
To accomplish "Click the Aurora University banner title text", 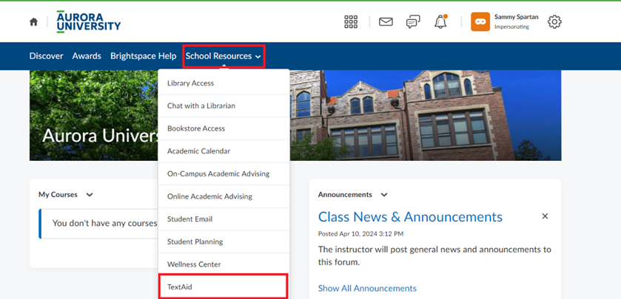I will [100, 136].
